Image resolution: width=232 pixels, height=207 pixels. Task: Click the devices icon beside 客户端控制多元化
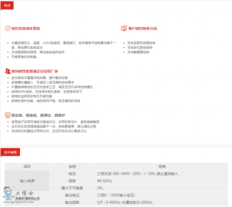point(124,28)
